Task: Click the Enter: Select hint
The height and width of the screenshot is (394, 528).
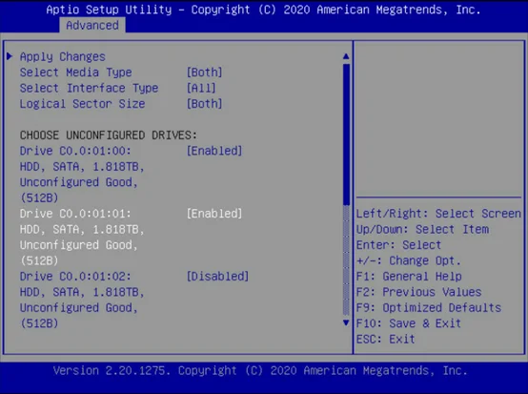Action: (398, 245)
